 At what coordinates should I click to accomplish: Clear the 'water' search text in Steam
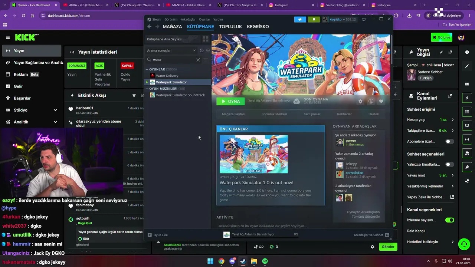198,60
